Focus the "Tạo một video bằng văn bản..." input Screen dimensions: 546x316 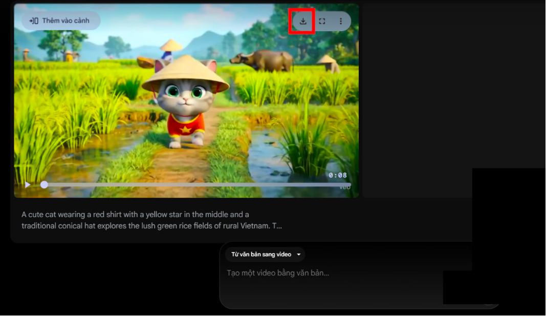tap(278, 273)
